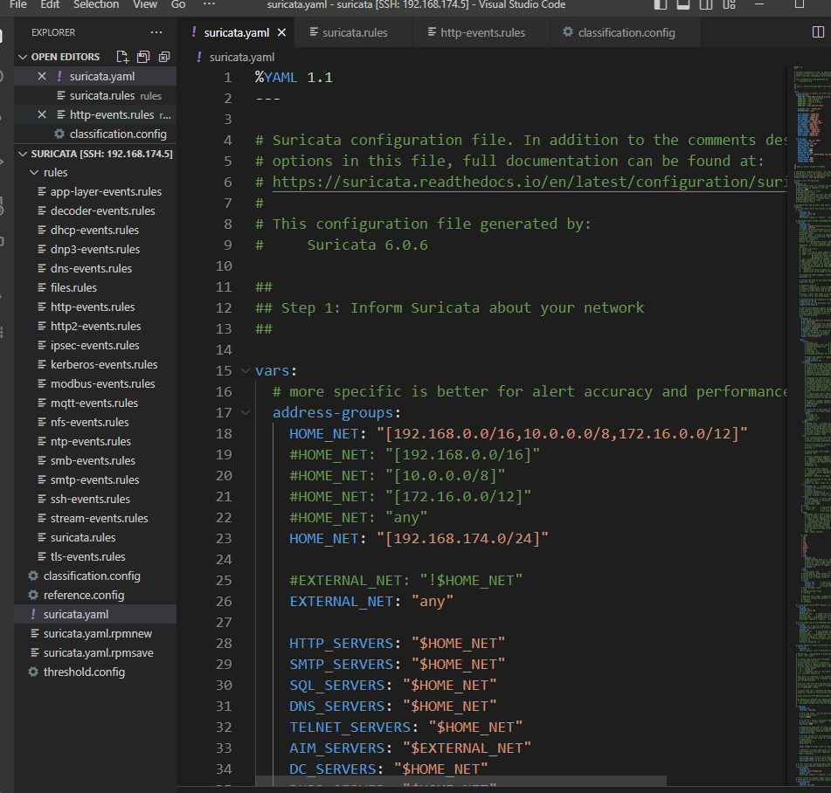Open mqtt-events.rules file
The height and width of the screenshot is (793, 831).
click(95, 403)
